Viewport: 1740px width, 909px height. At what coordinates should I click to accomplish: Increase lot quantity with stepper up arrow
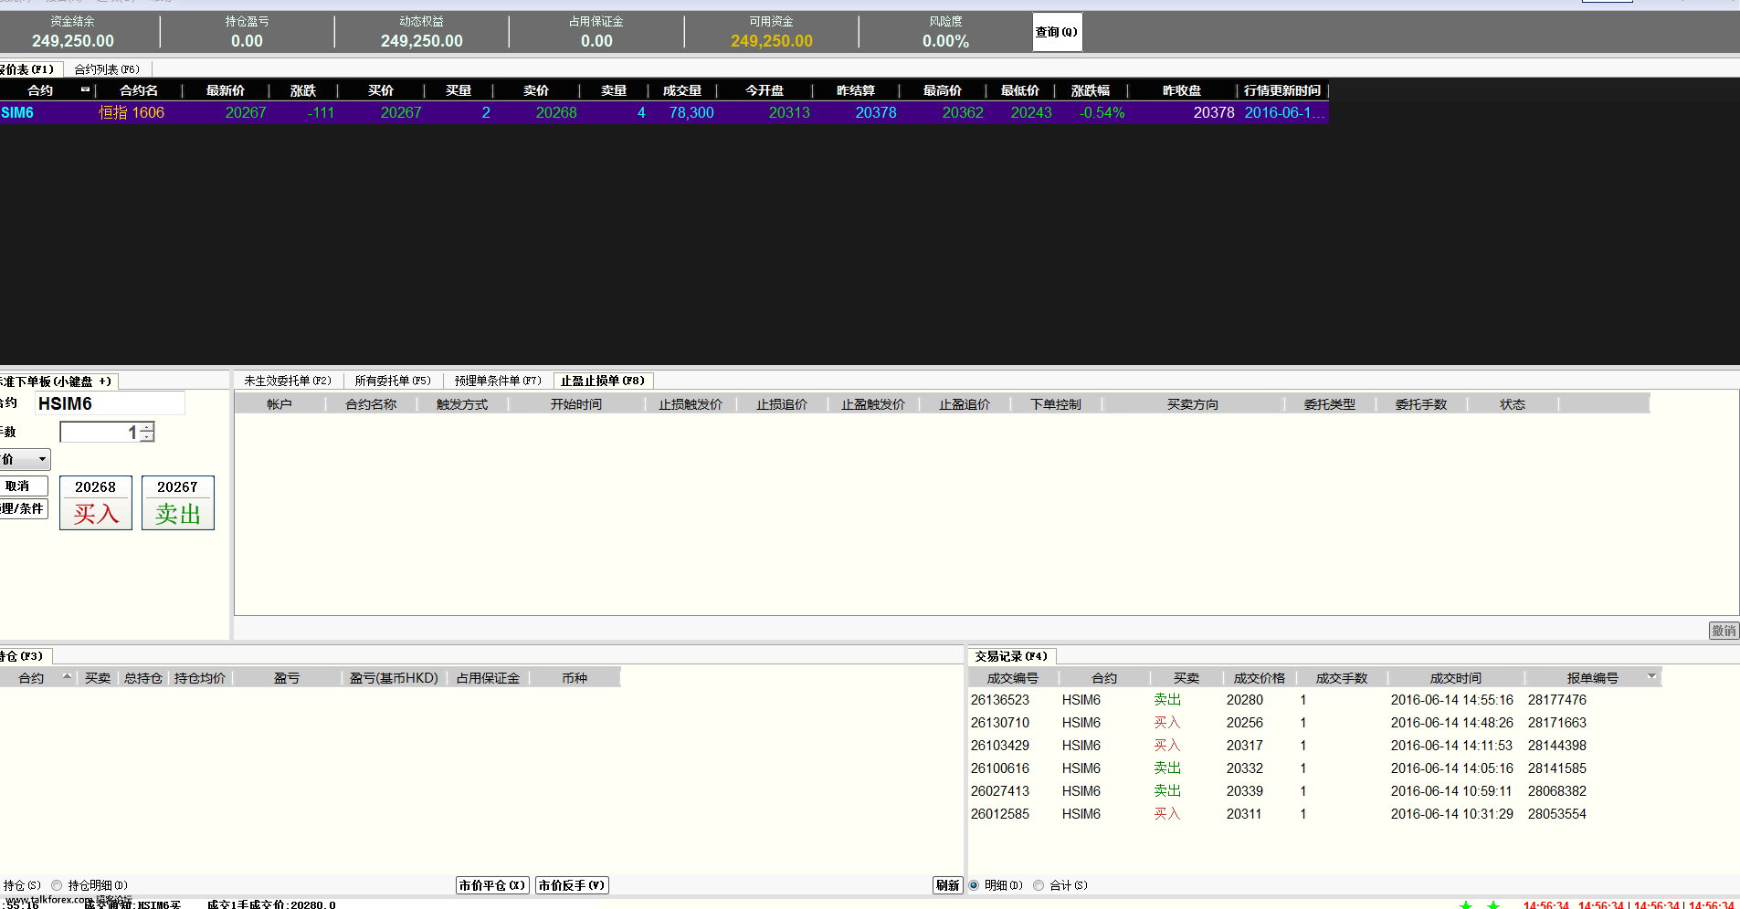click(147, 427)
